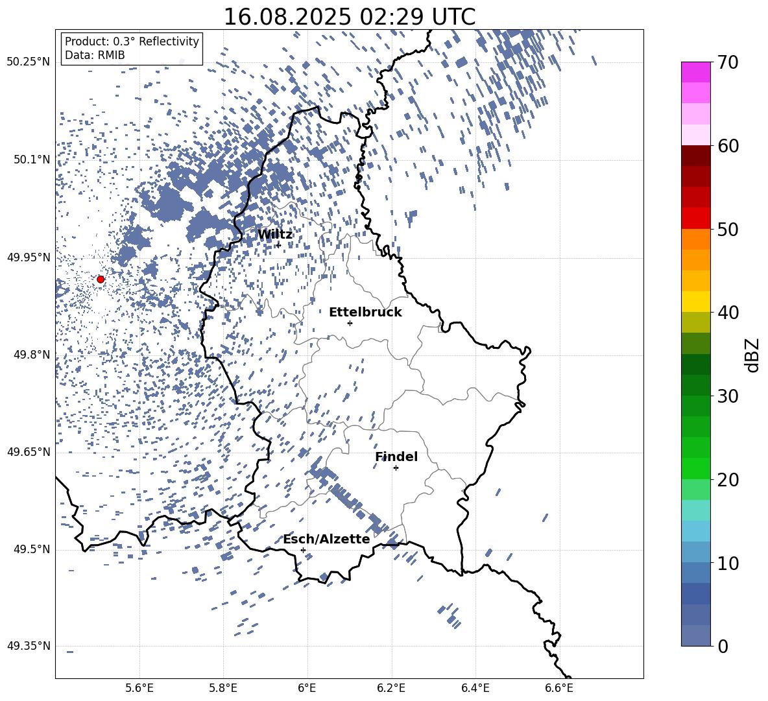Image resolution: width=768 pixels, height=701 pixels.
Task: Click the Ettelbruck location cross marker
Action: coord(350,323)
